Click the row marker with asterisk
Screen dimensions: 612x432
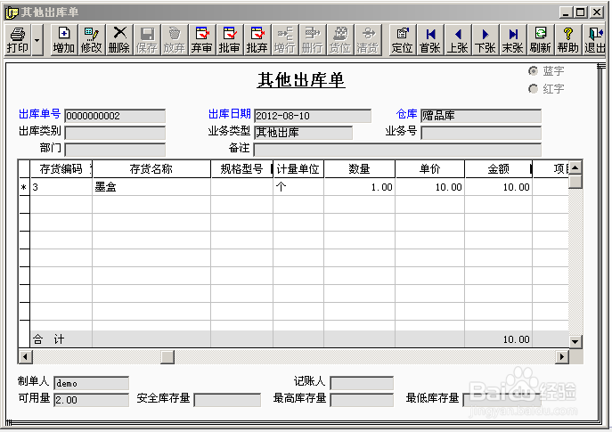[x=24, y=187]
